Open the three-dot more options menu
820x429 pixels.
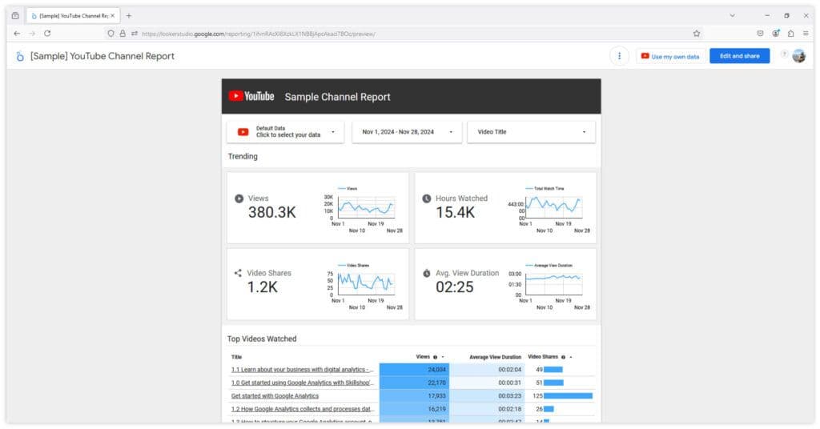coord(619,56)
